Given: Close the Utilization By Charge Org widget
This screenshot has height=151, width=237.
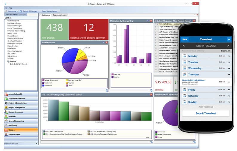Looking at the screenshot, I should tap(151, 21).
